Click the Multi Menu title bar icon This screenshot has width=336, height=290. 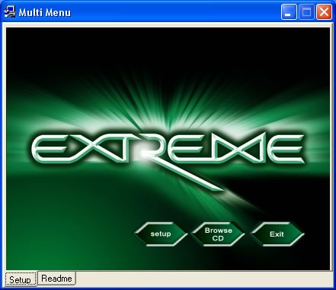(10, 12)
